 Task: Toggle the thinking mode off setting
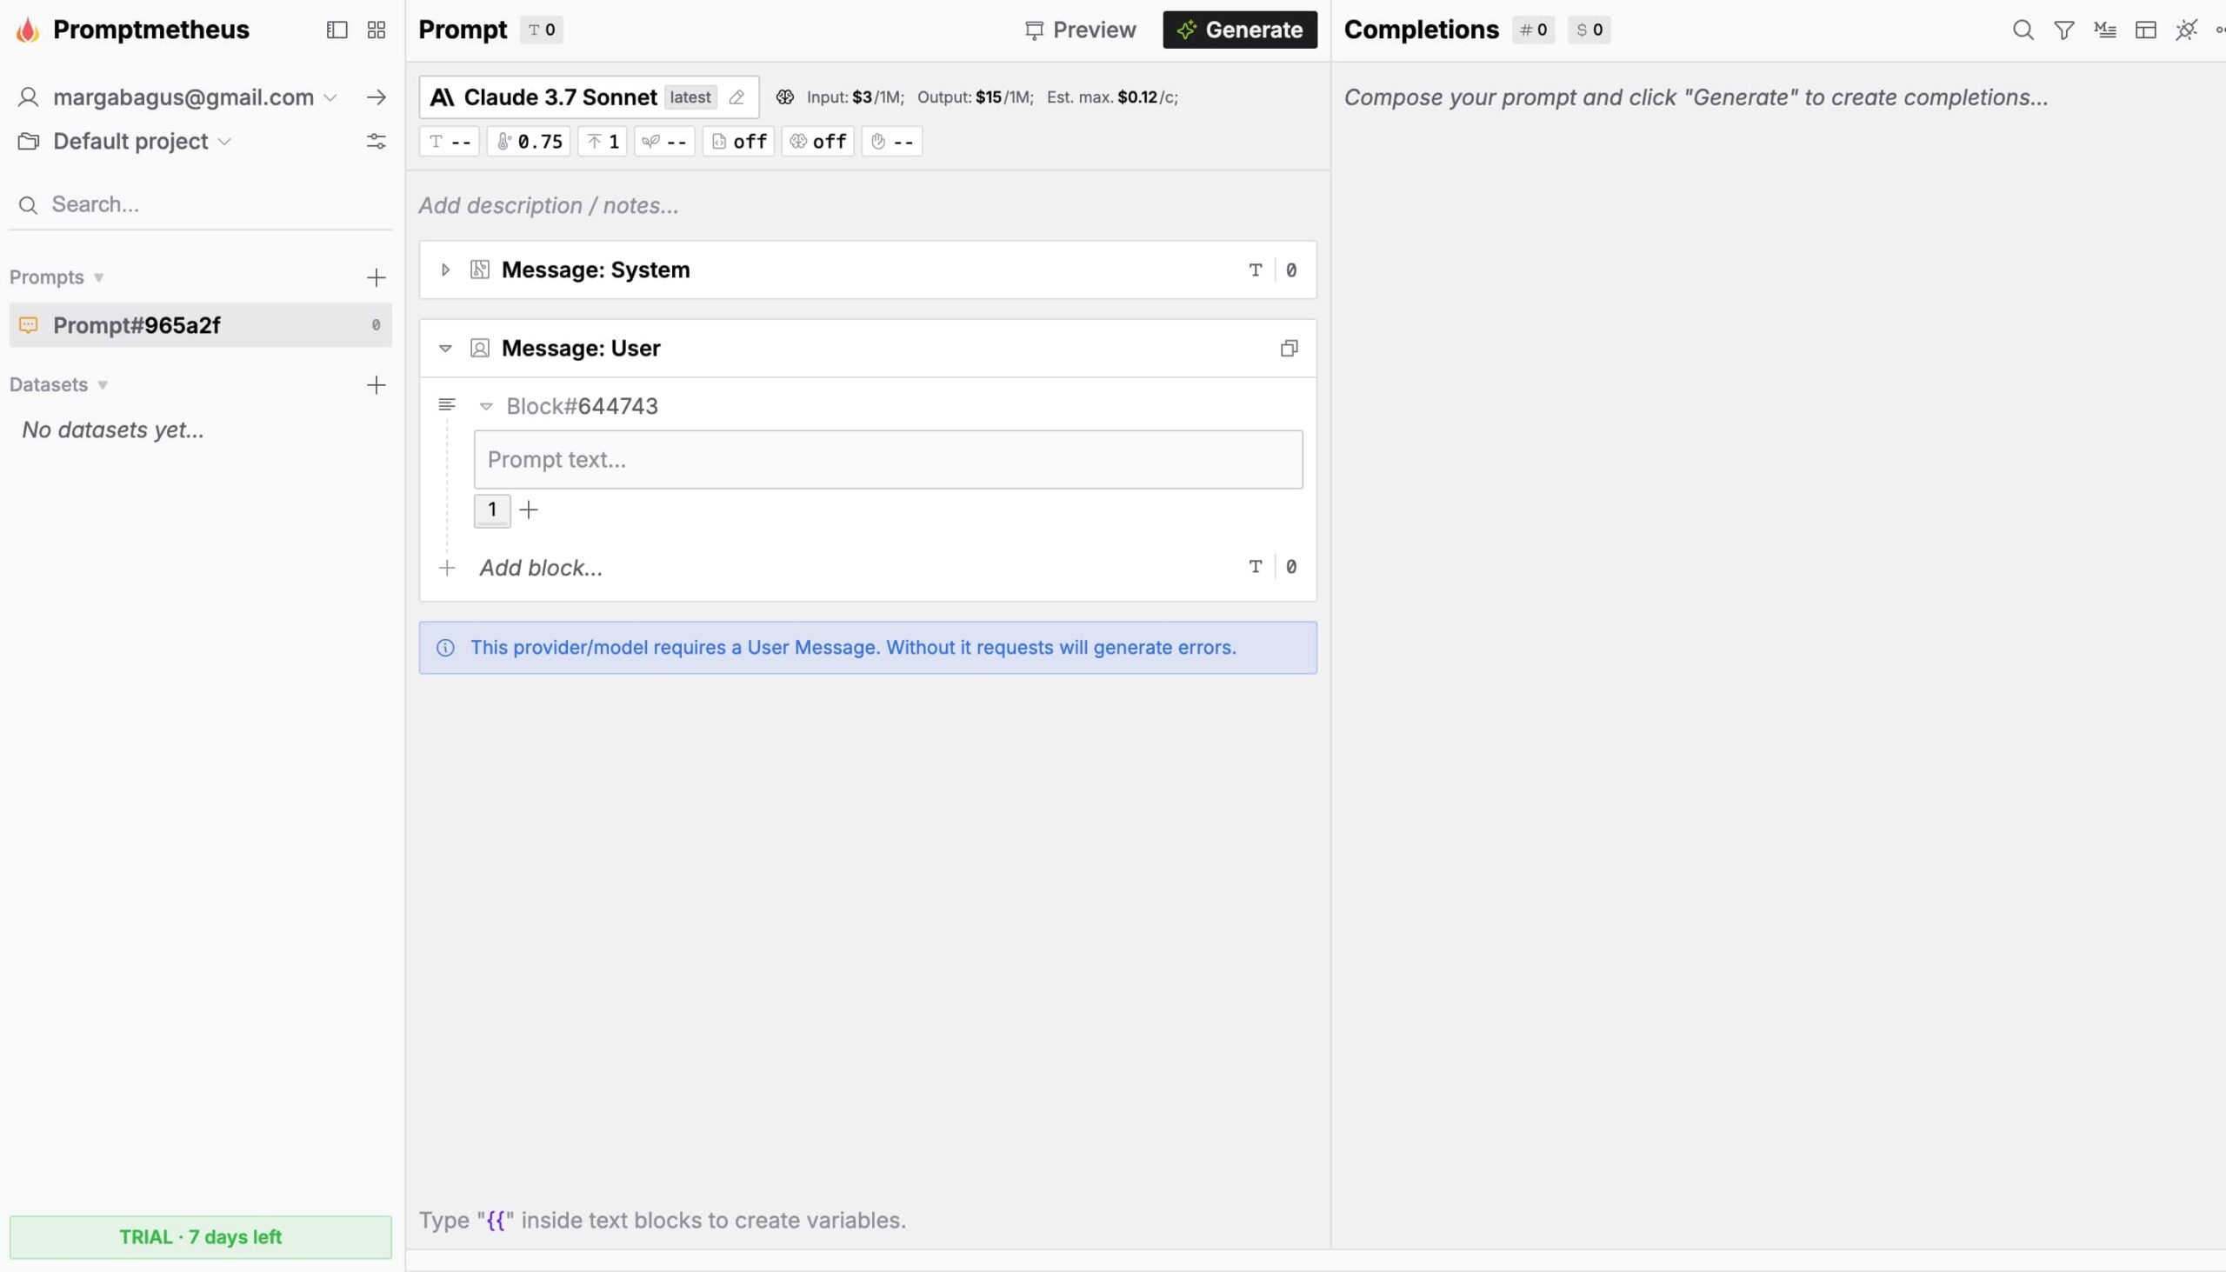pos(817,141)
